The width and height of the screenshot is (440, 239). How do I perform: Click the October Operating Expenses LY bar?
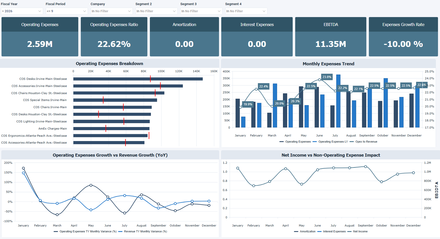[386, 103]
